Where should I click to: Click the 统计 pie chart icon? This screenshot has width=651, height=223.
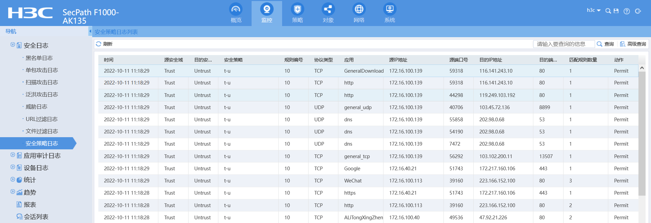tap(19, 180)
